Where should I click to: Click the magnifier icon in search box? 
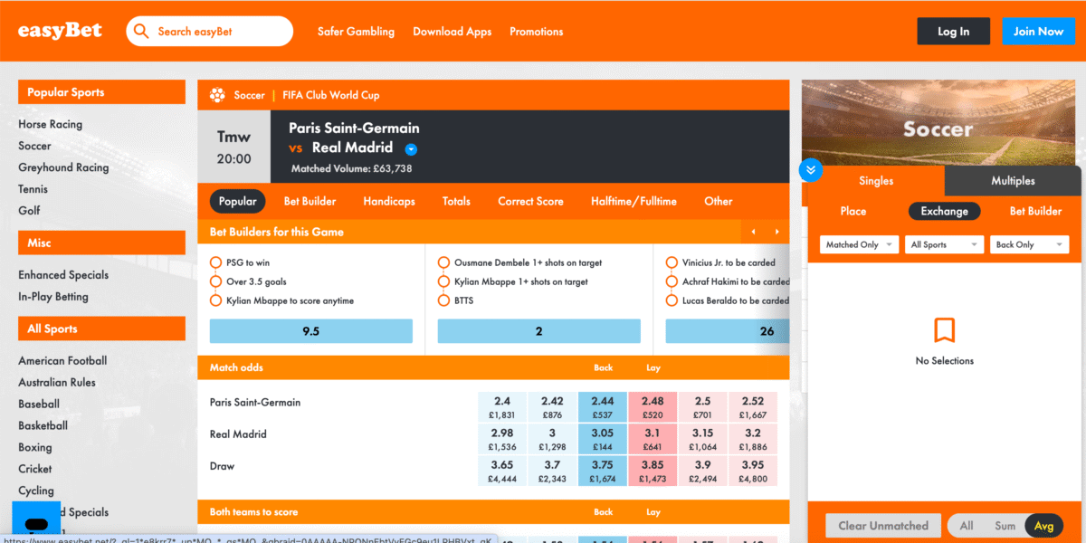point(141,32)
